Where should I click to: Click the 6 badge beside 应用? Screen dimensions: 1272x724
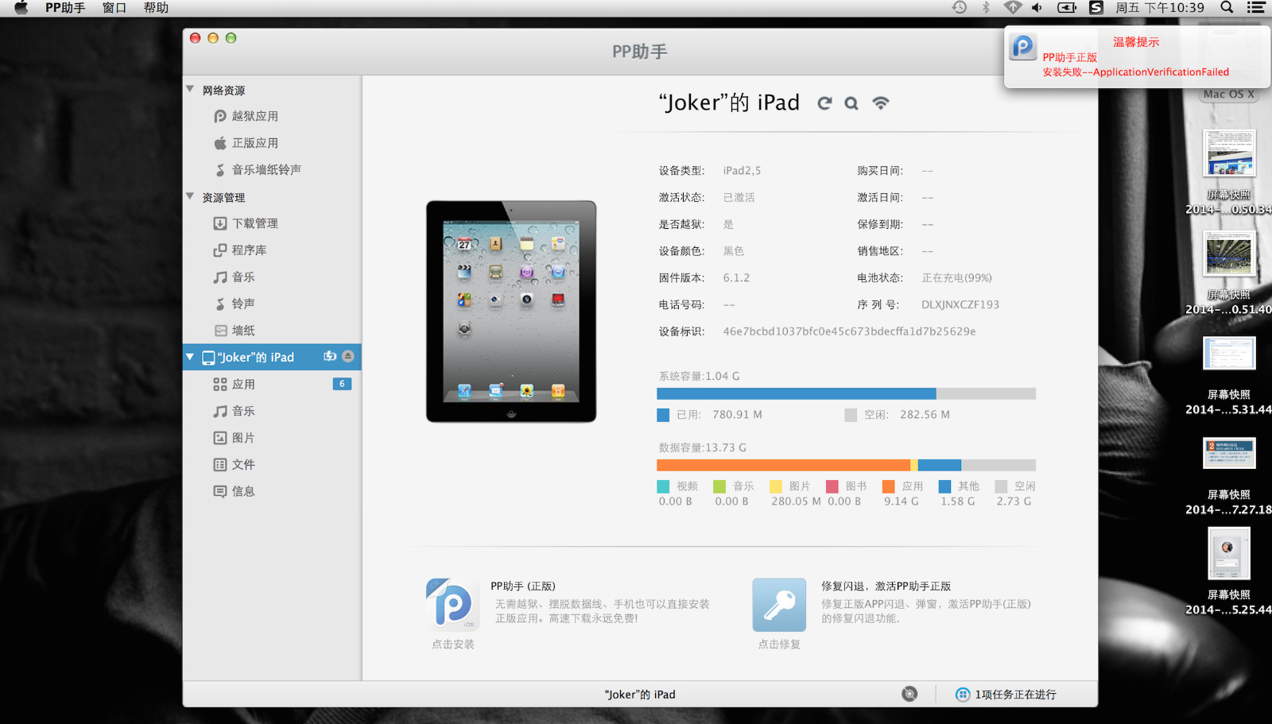pos(342,384)
